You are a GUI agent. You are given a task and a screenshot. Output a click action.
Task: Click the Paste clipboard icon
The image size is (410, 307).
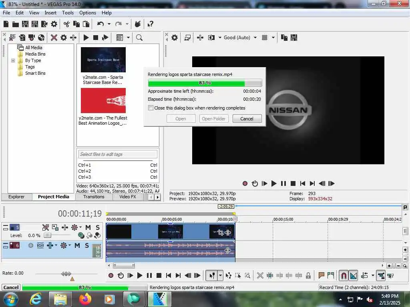(86, 24)
